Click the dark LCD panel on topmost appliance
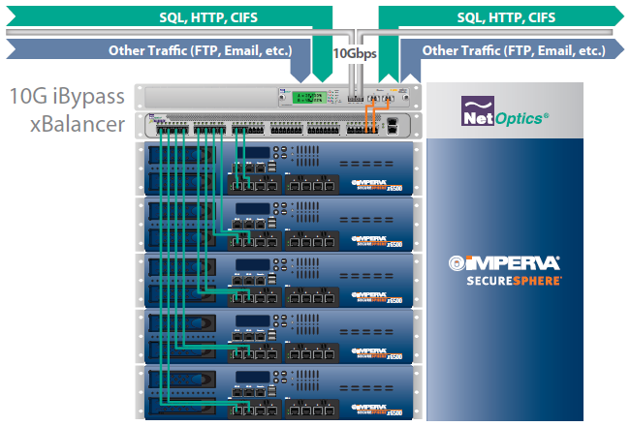The width and height of the screenshot is (631, 426). click(x=253, y=153)
